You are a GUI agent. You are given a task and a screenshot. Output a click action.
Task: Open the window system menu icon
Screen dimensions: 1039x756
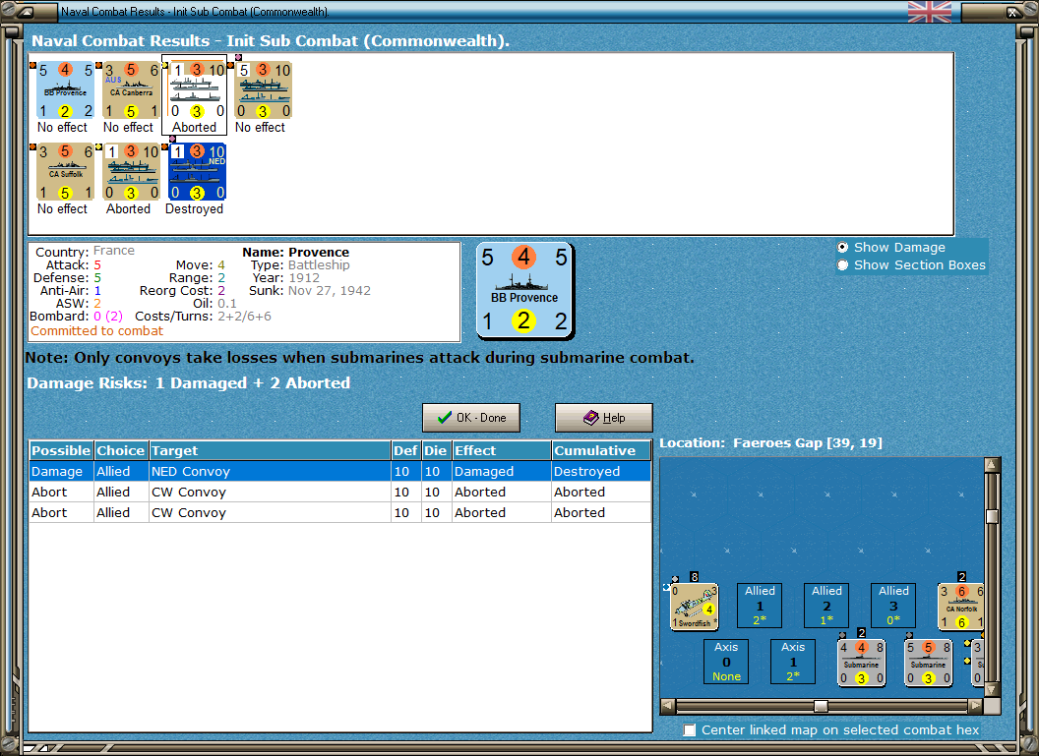pos(24,11)
